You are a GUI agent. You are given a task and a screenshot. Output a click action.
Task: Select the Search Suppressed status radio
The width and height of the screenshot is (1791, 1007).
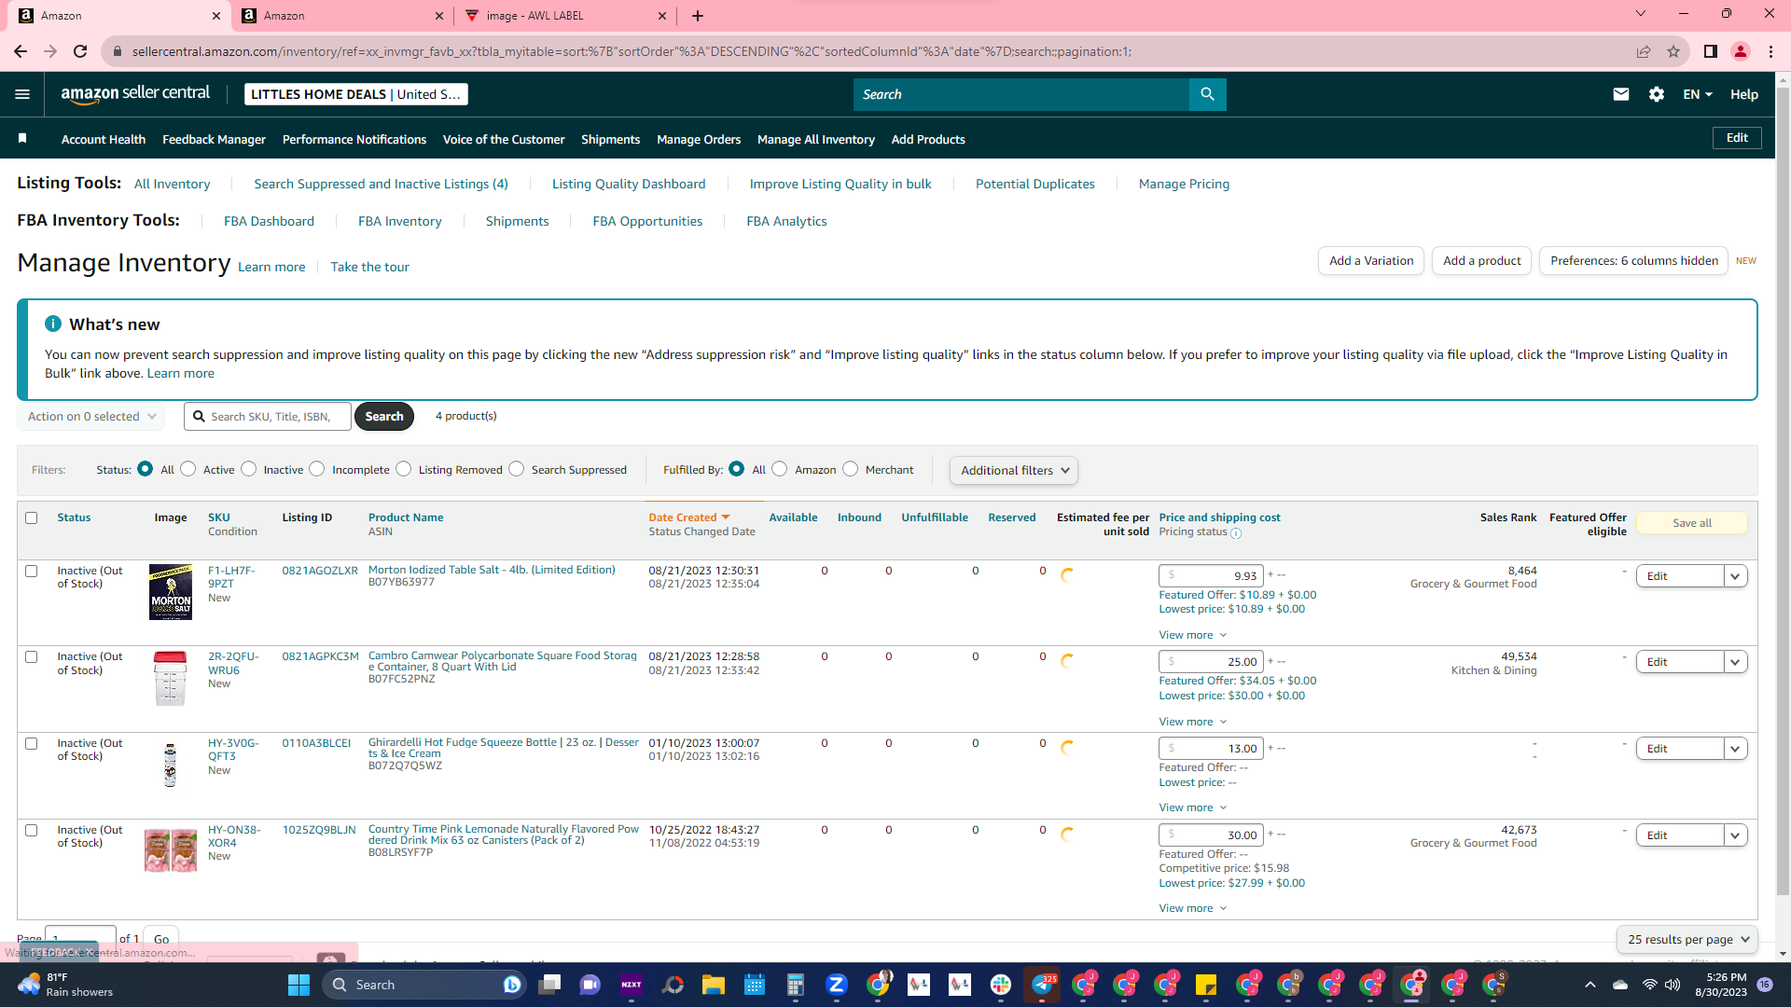[x=517, y=469]
